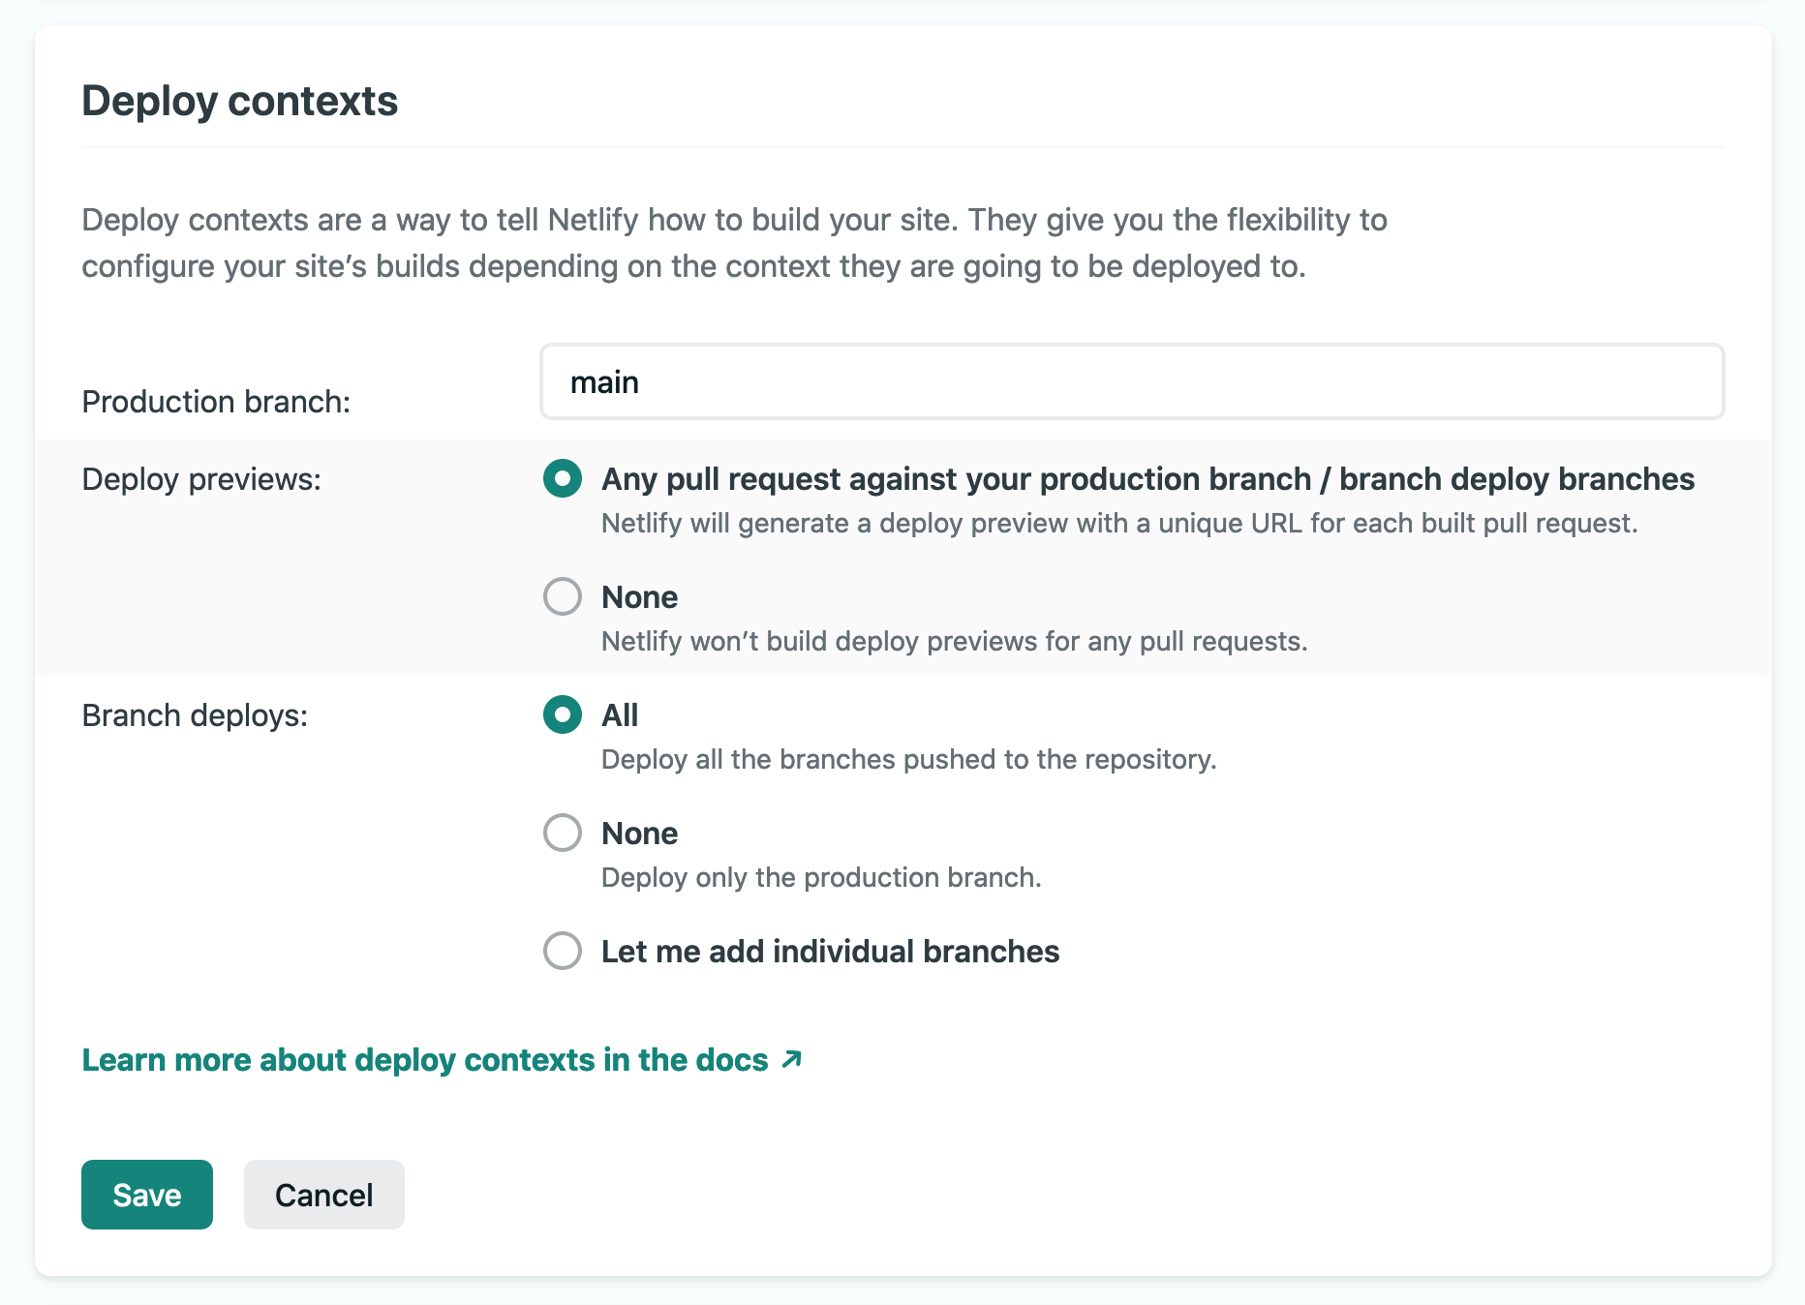
Task: Select None under Deploy previews
Action: [x=562, y=597]
